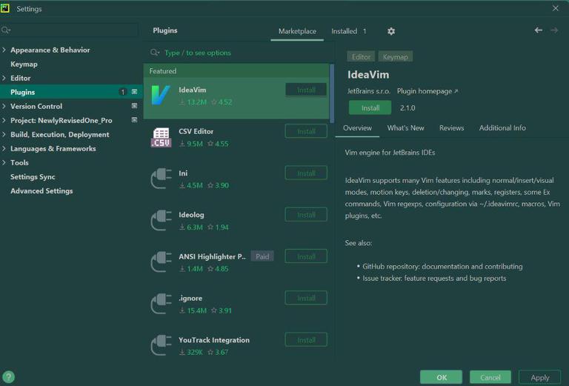Image resolution: width=569 pixels, height=386 pixels.
Task: Open the help question mark icon
Action: 8,377
